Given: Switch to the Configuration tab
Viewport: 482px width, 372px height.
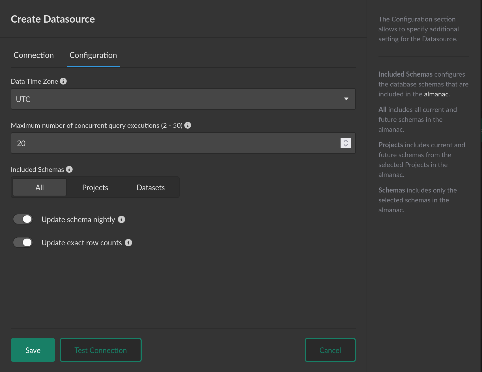Looking at the screenshot, I should (x=93, y=55).
